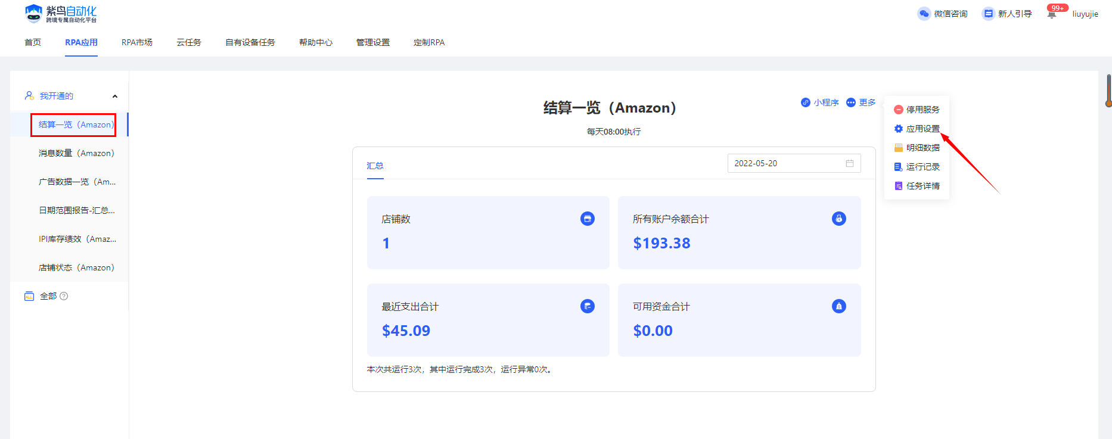The height and width of the screenshot is (439, 1112).
Task: Click the 微信咨询 link
Action: [x=951, y=14]
